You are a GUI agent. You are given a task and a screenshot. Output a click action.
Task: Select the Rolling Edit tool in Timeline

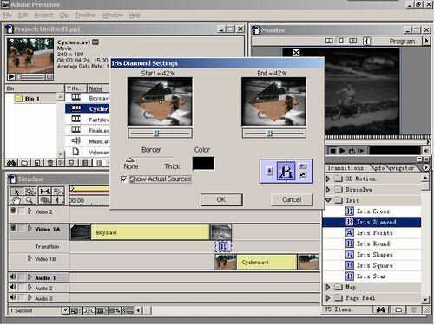click(x=45, y=192)
